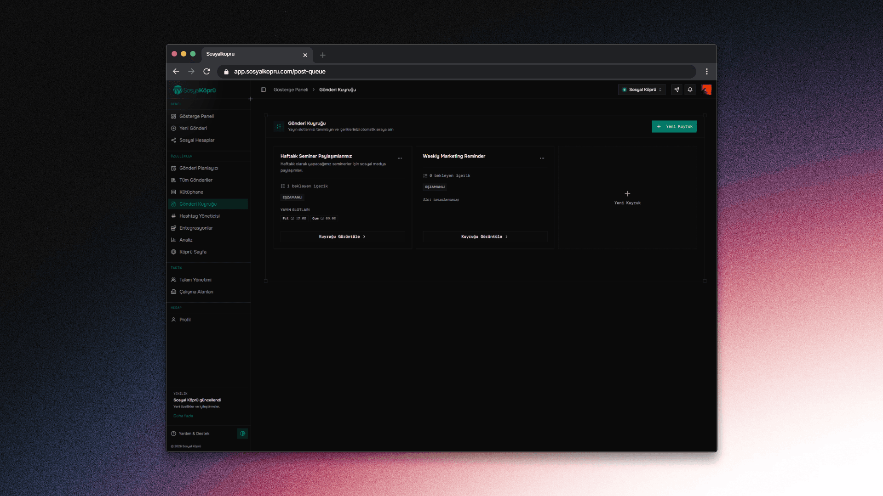Click the Tüm Gönderiler icon
The height and width of the screenshot is (496, 883).
pyautogui.click(x=173, y=180)
